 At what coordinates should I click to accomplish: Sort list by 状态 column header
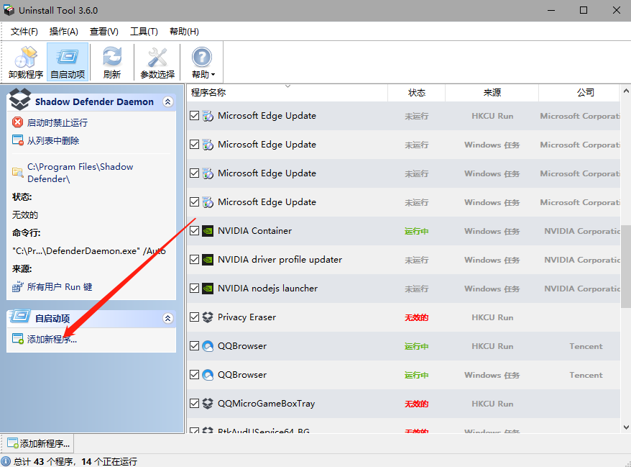pos(417,93)
